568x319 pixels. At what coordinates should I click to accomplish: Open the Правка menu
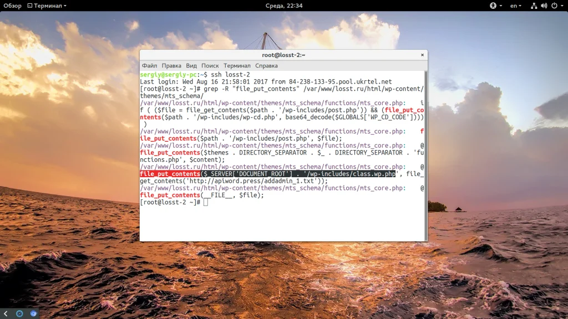171,66
